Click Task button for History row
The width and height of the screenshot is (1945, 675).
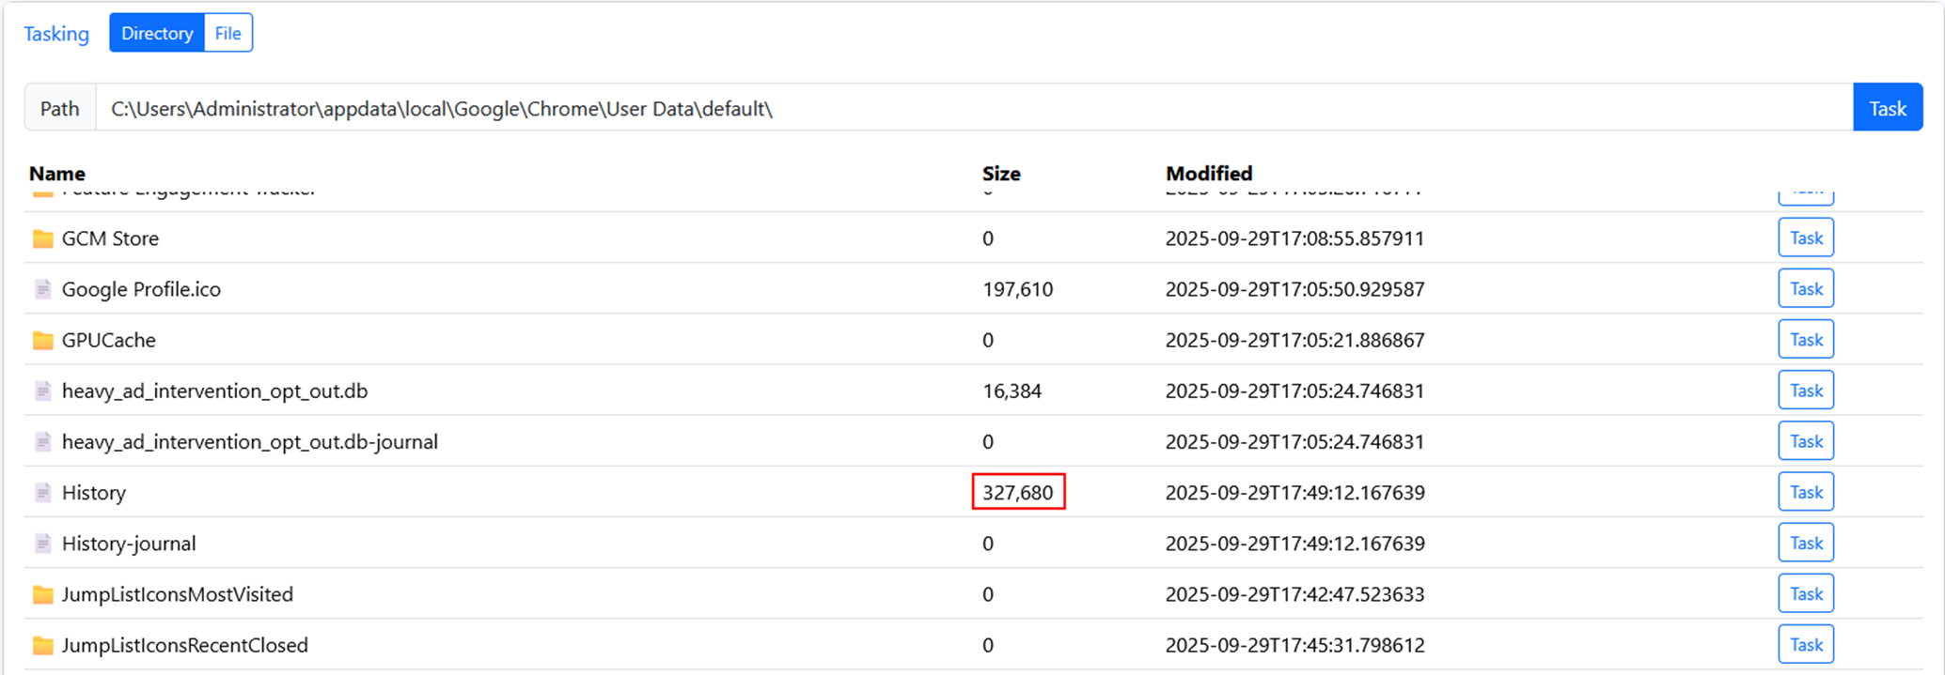1805,492
